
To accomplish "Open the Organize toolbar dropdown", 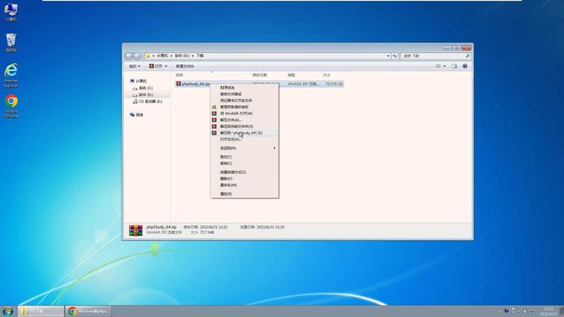I will (x=134, y=67).
